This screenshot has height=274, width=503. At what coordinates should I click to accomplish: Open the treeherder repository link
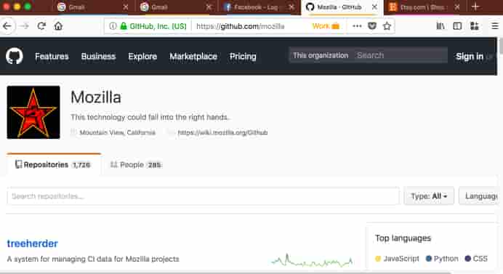[33, 243]
